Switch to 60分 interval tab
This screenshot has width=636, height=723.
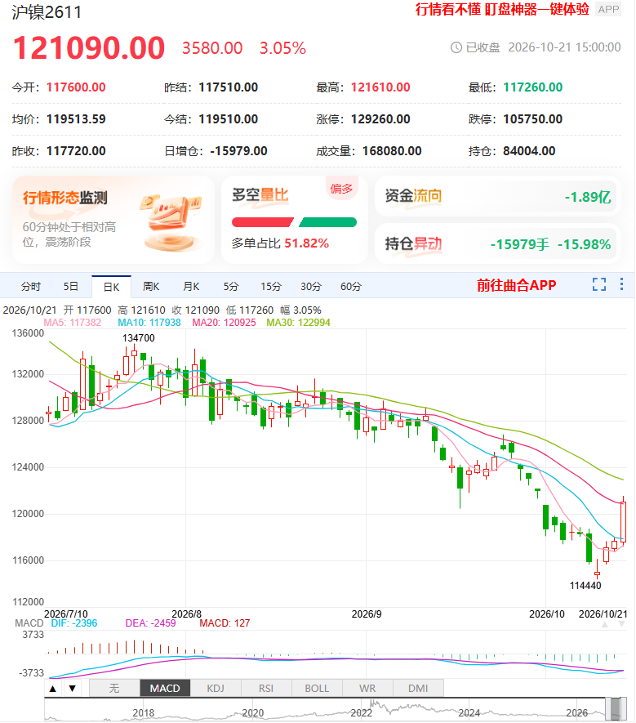tap(351, 287)
